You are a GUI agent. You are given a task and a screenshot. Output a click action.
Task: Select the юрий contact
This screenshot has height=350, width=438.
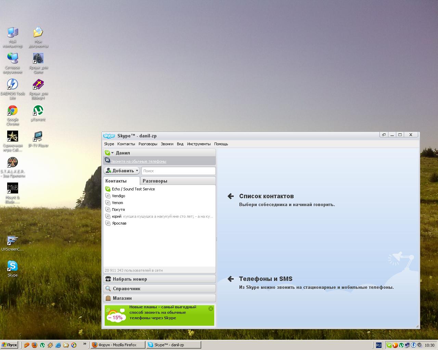tap(159, 216)
